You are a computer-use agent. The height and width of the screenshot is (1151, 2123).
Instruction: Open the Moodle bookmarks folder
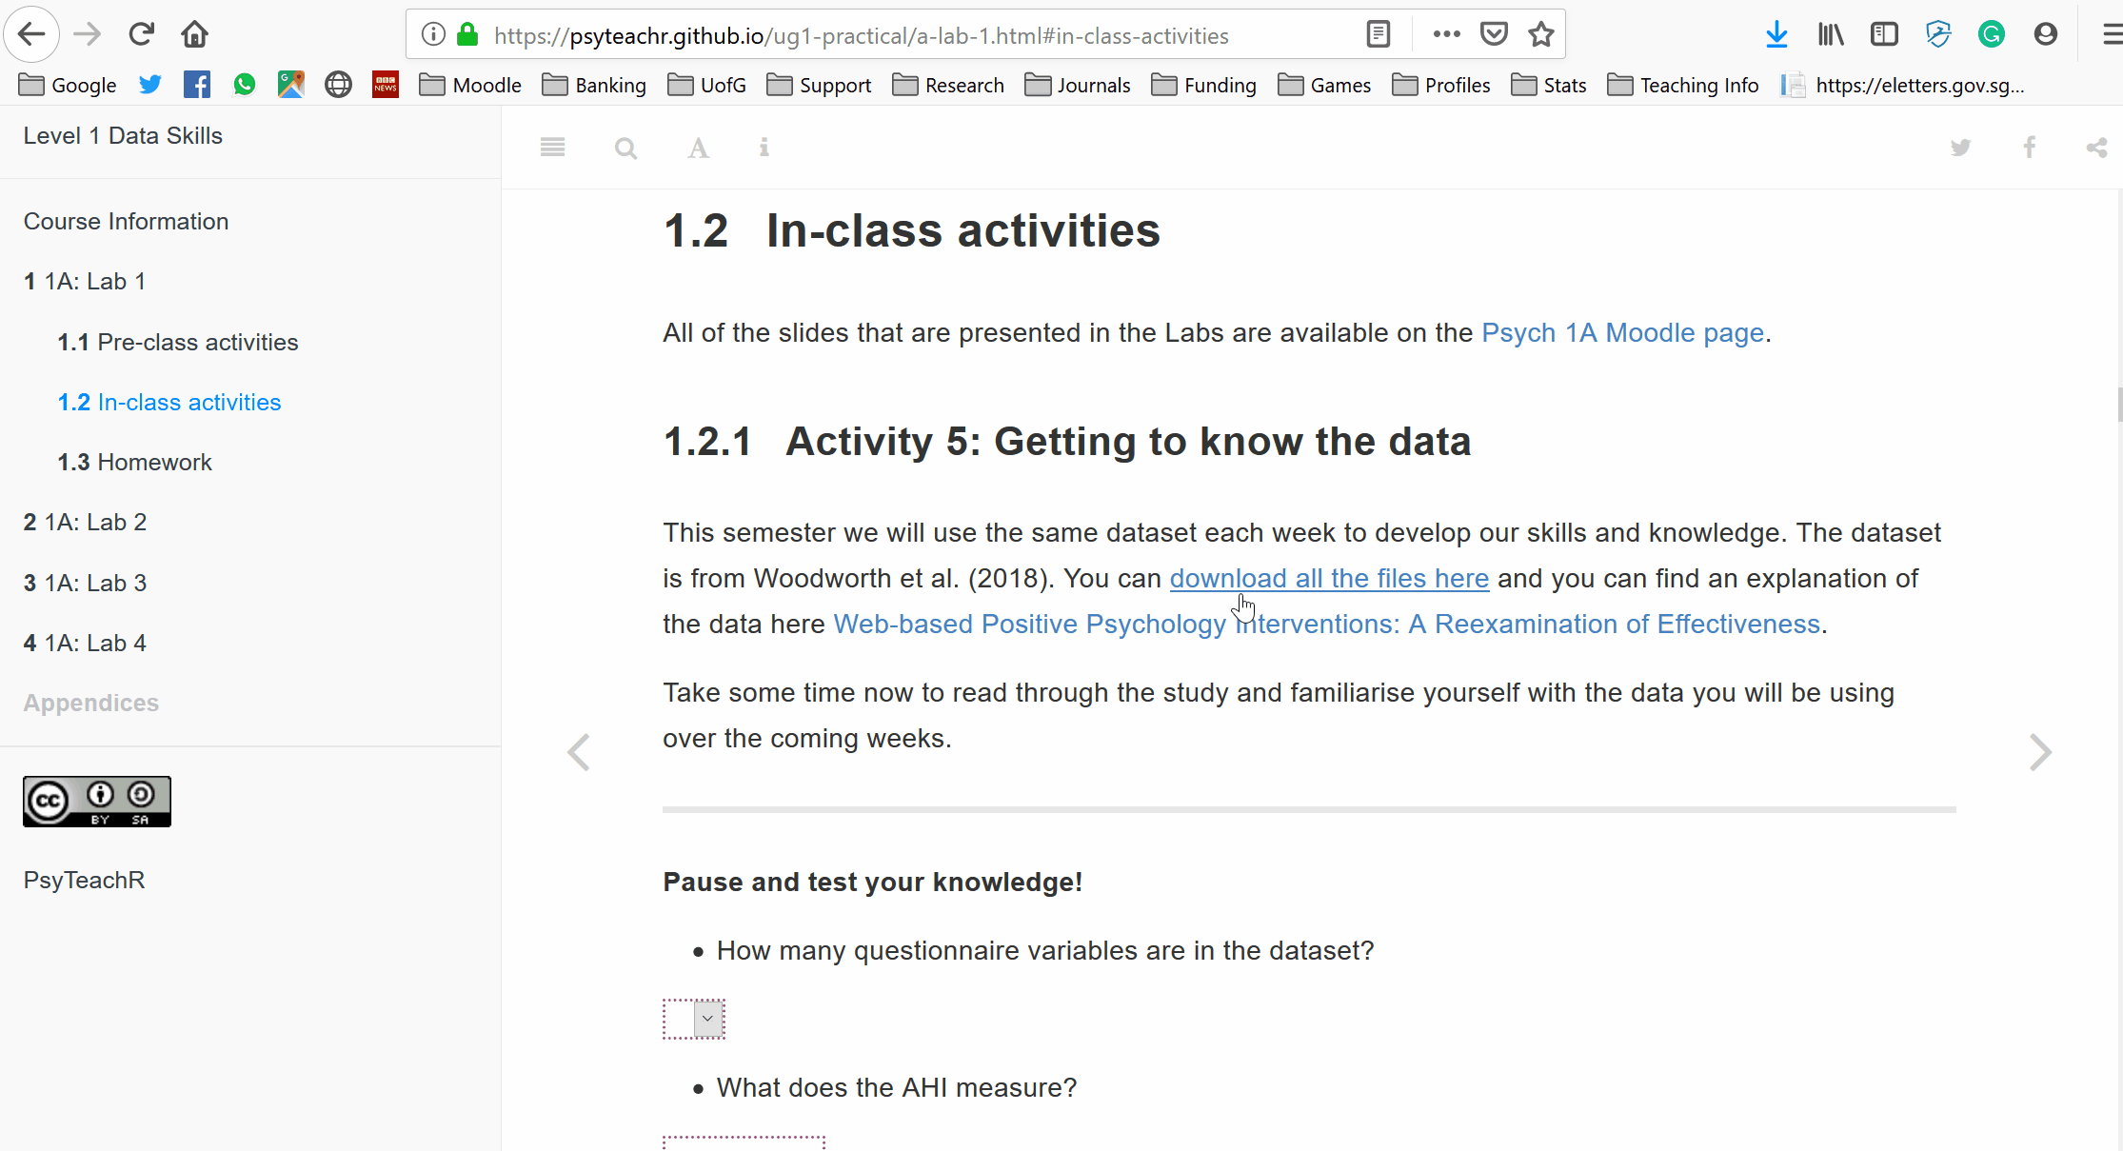[x=470, y=85]
